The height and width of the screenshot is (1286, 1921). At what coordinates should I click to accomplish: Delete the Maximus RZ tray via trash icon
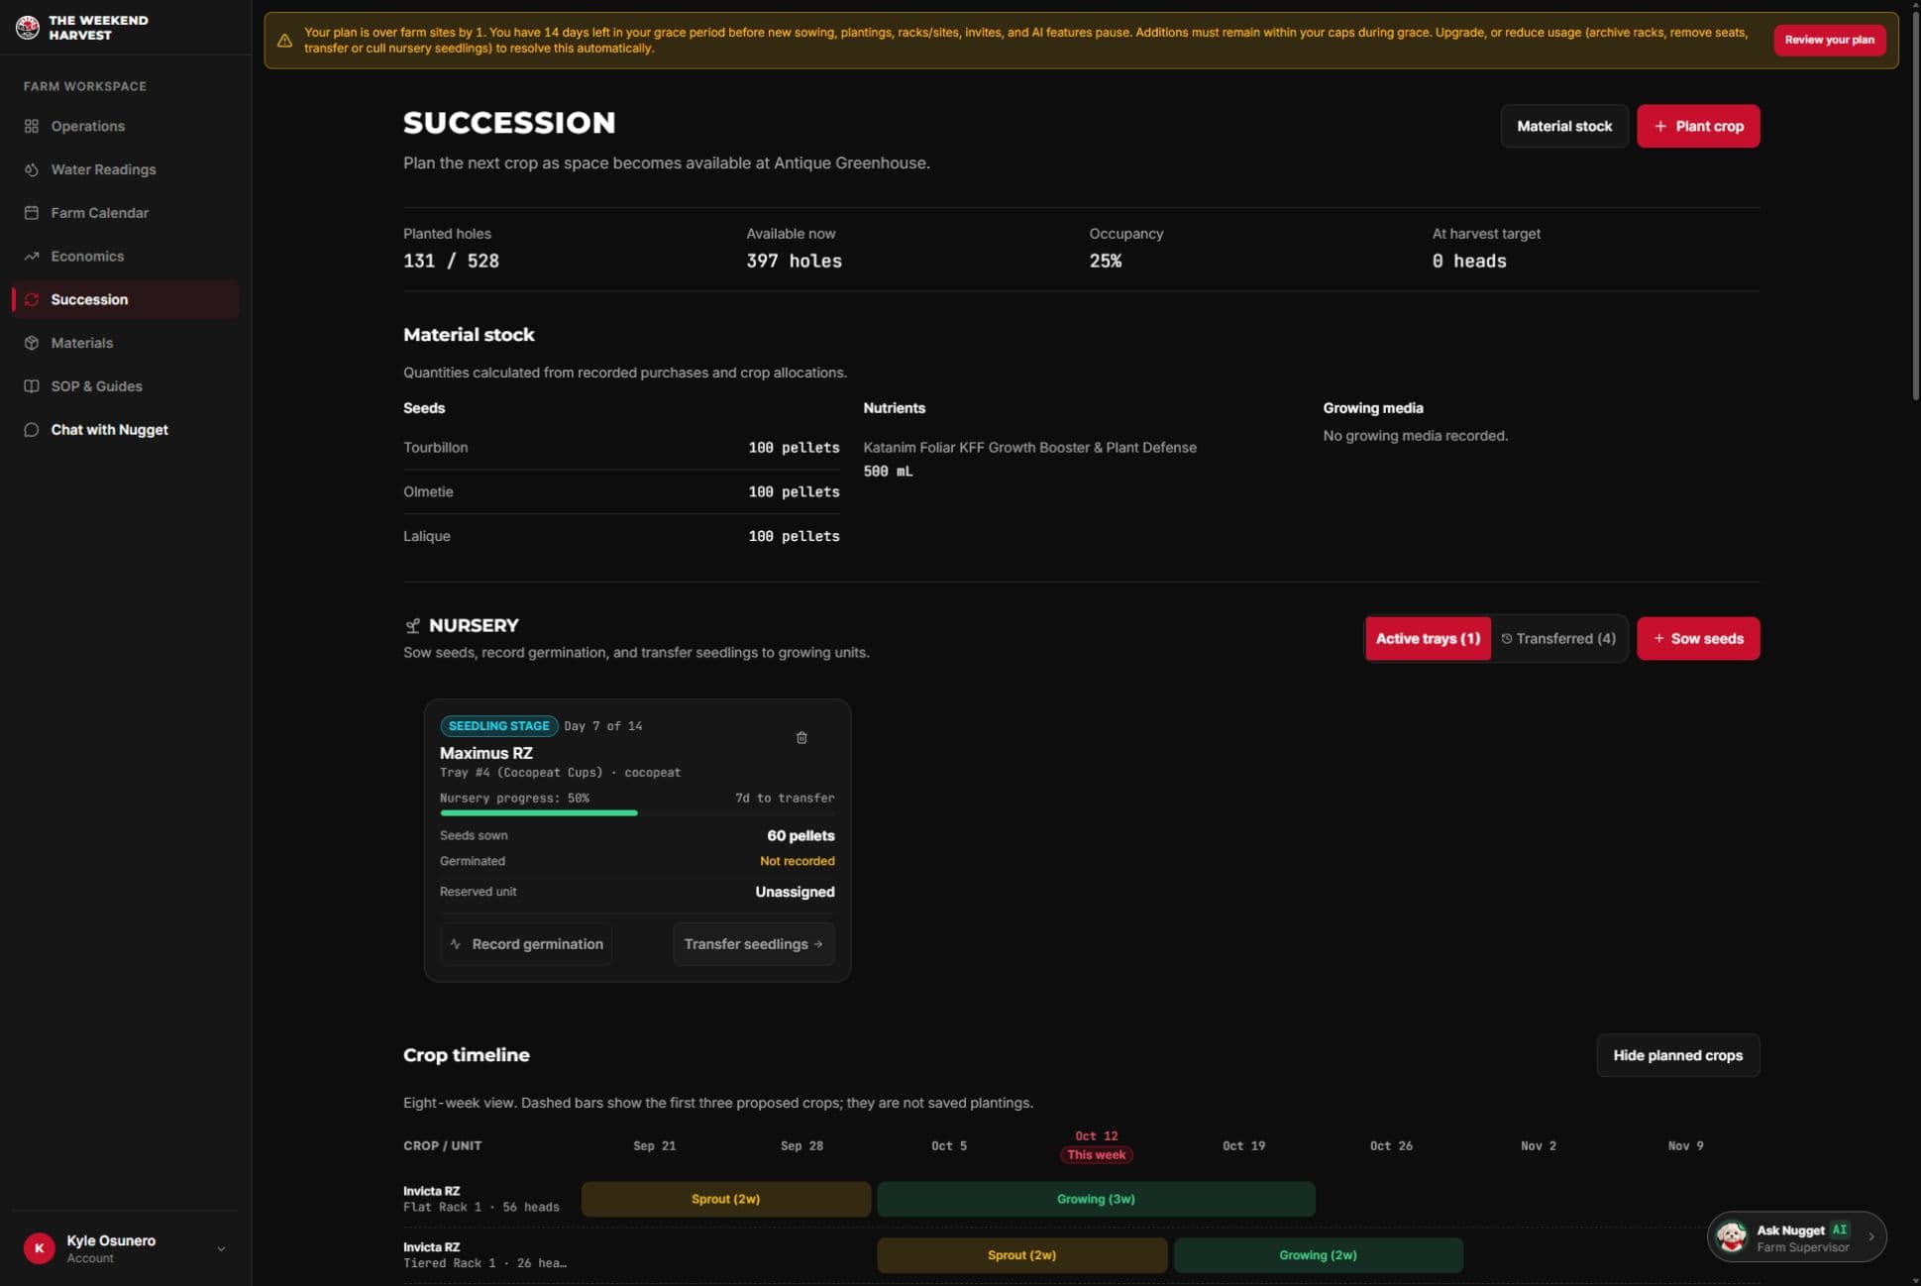[801, 737]
